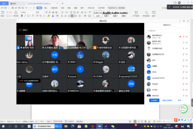This screenshot has width=193, height=129.
Task: Toggle LYUBA's camera in members list
Action: coord(187,90)
